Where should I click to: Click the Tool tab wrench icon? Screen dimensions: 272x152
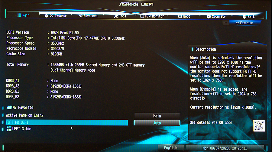[116, 16]
